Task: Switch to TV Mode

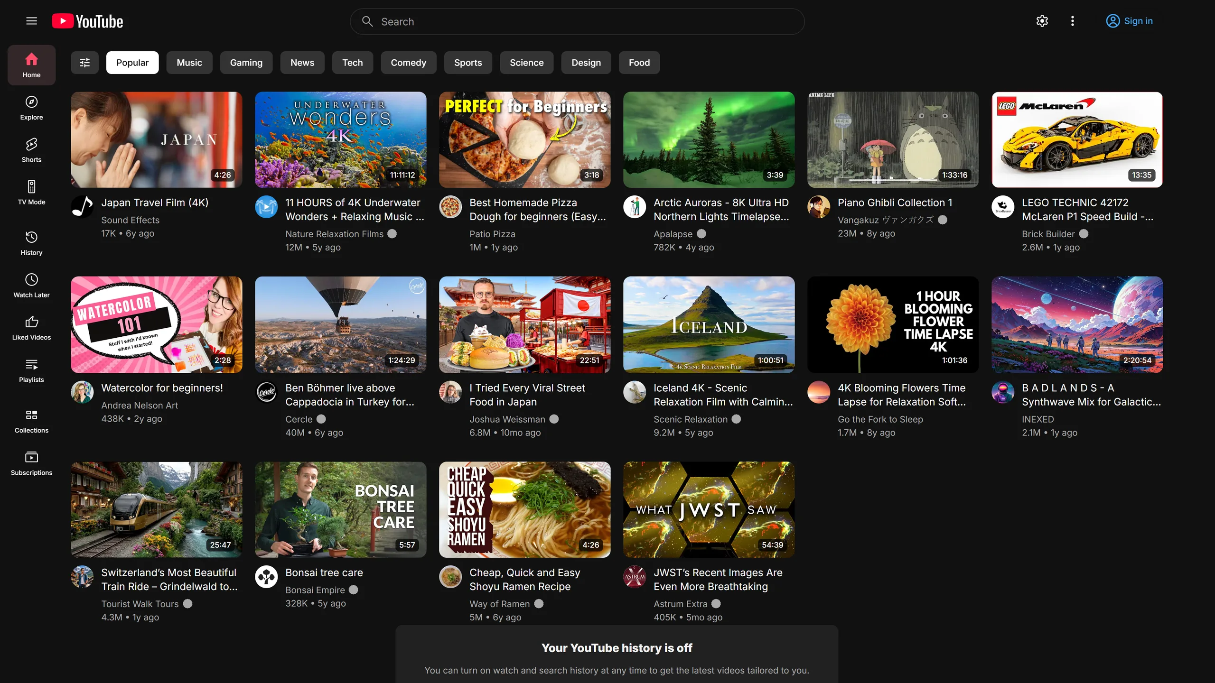Action: (x=31, y=192)
